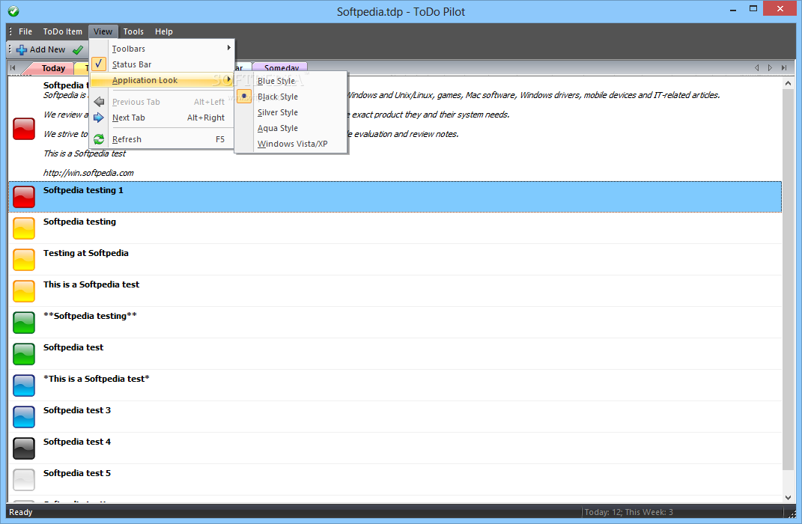Select the **Softpedia testing** task
802x524 pixels.
point(395,323)
